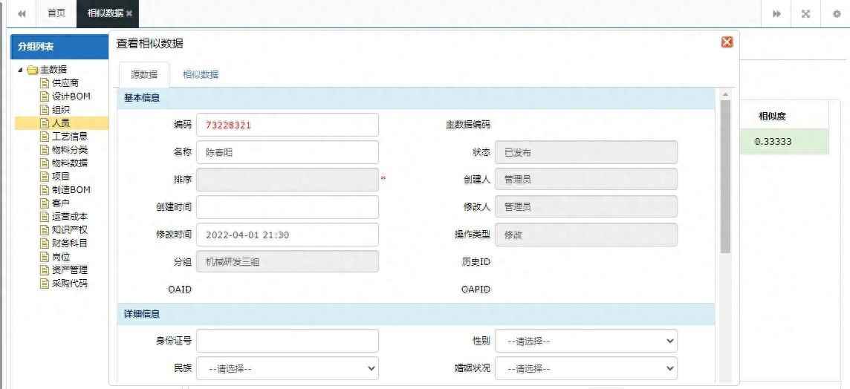
Task: Click the 分组列表 panel header
Action: tap(59, 47)
